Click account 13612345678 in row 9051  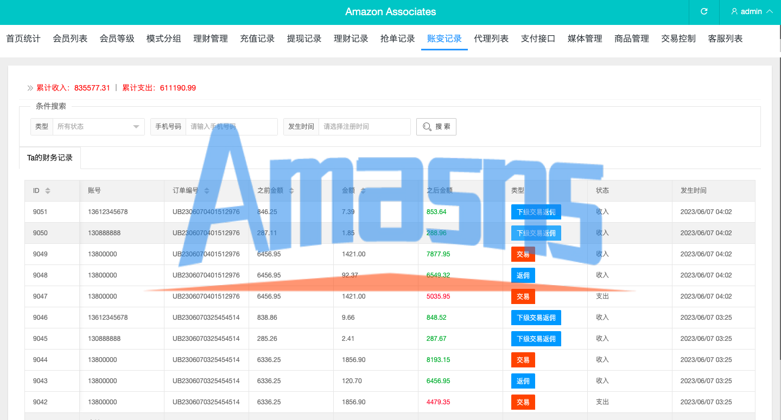[108, 212]
